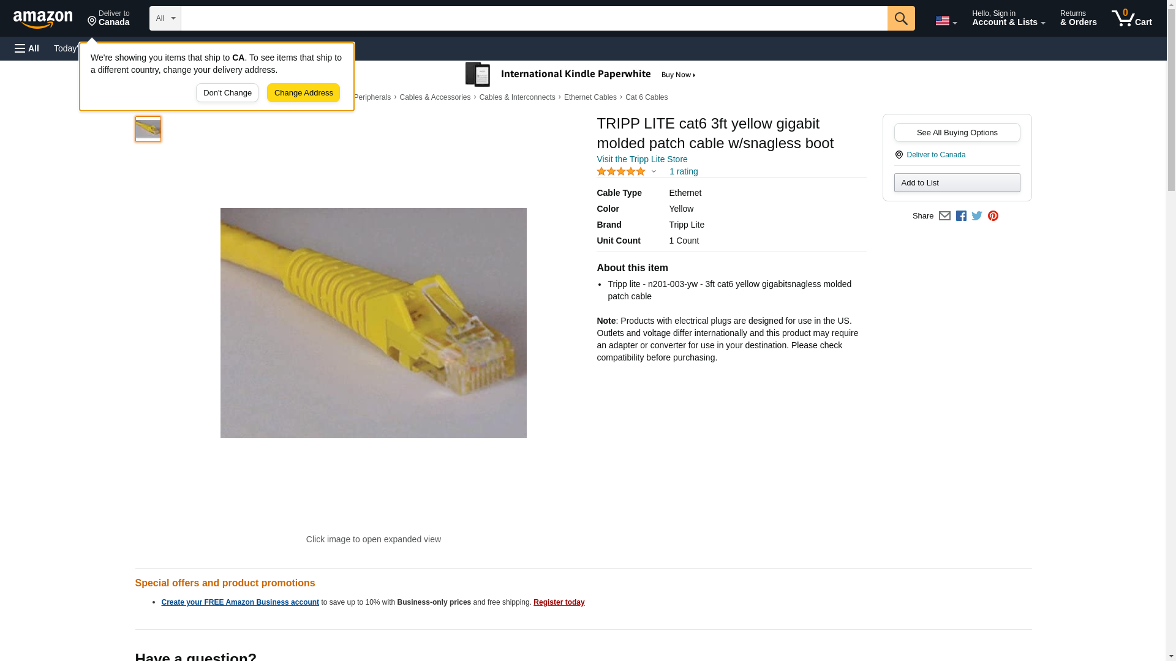This screenshot has width=1176, height=661.
Task: Expand the search category All dropdown
Action: (165, 18)
